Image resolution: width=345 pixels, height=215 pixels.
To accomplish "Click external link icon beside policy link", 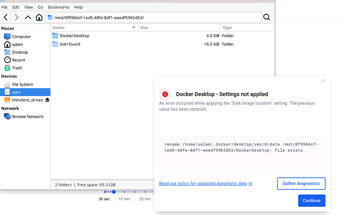I will pos(250,184).
